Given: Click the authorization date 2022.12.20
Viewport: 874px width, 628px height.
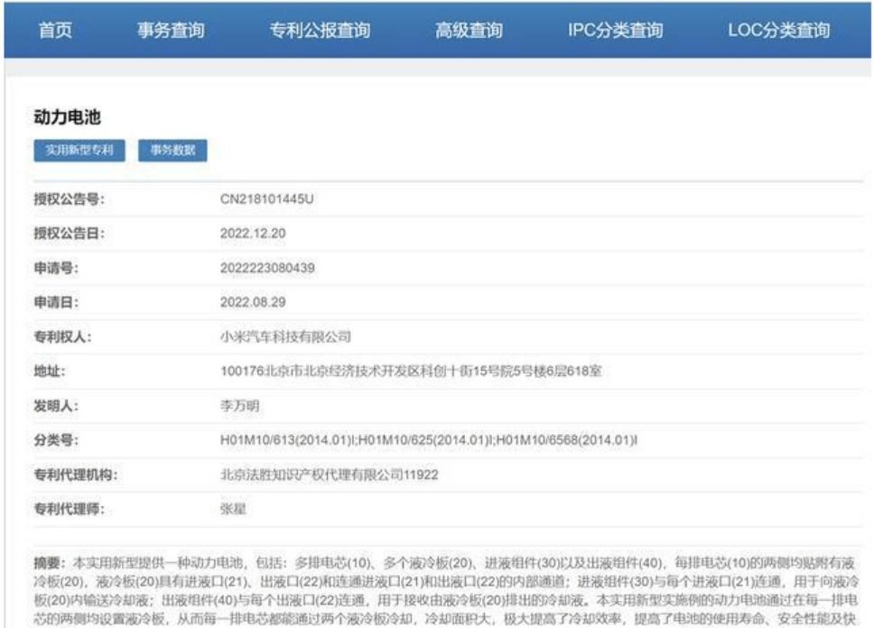Looking at the screenshot, I should point(253,234).
